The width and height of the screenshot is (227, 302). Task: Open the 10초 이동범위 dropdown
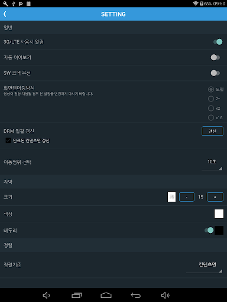(x=212, y=164)
